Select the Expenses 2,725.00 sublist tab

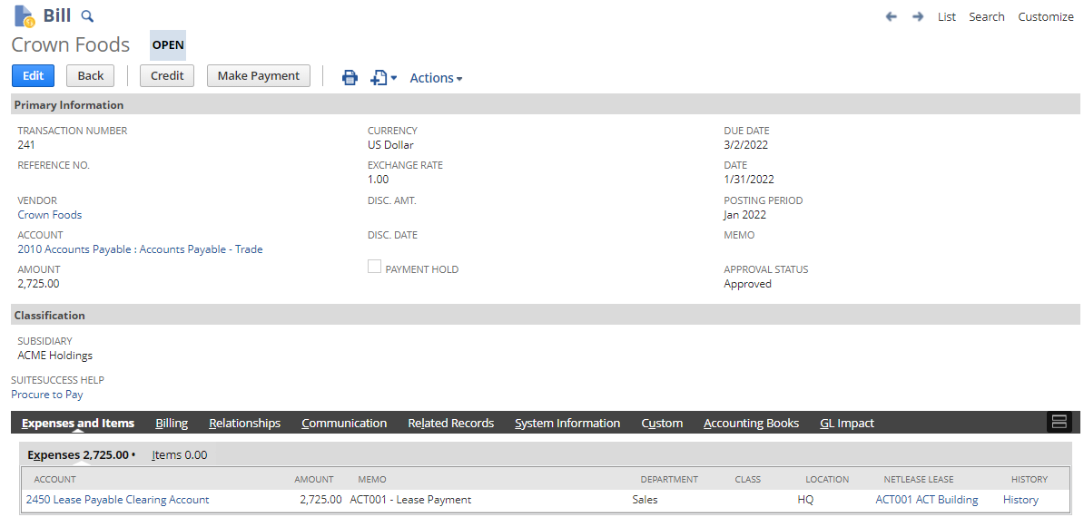81,455
